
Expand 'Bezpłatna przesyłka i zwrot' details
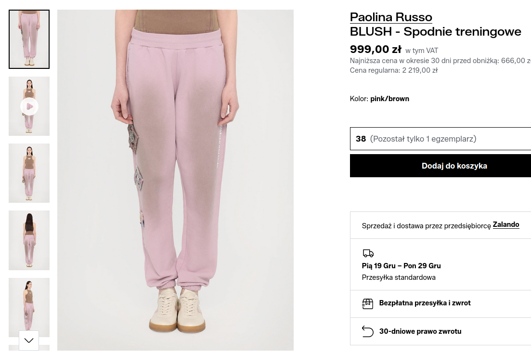tap(425, 303)
